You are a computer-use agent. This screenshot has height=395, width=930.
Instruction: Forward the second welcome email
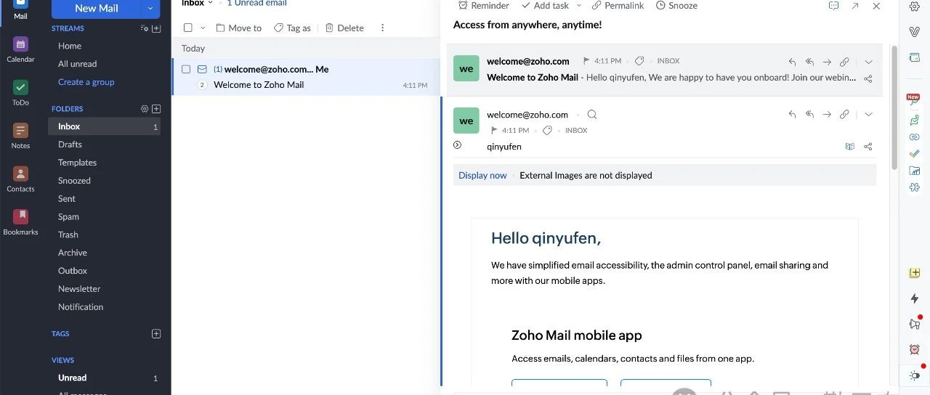[827, 115]
